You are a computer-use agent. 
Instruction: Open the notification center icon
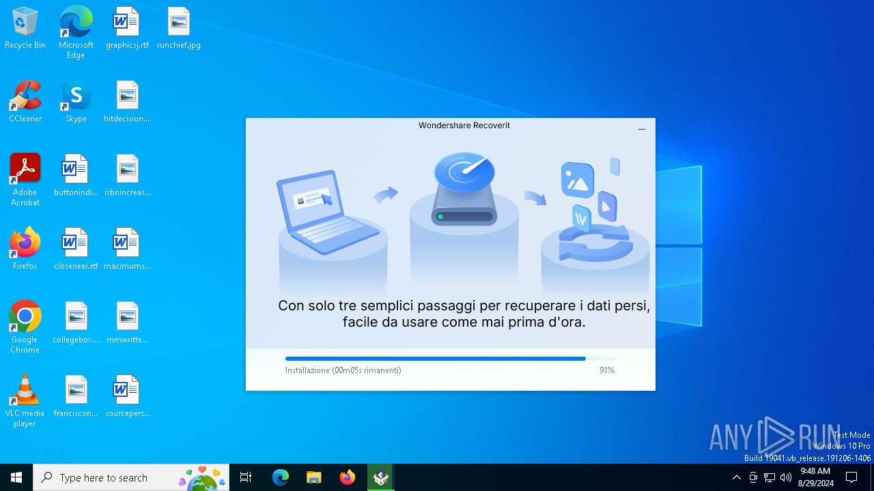851,477
